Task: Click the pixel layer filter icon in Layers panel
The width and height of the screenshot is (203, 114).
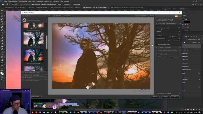Action: coord(186,37)
